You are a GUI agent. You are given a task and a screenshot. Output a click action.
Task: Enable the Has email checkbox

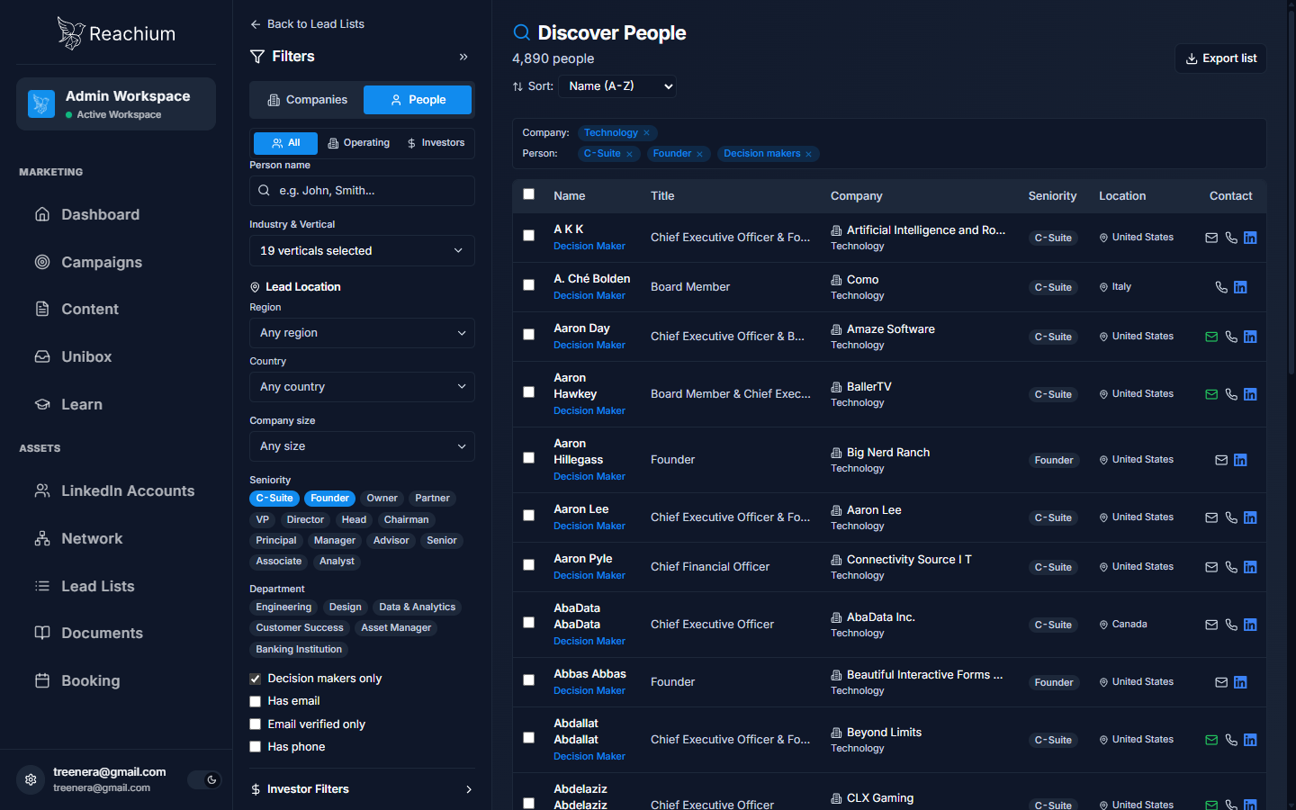[x=255, y=701]
